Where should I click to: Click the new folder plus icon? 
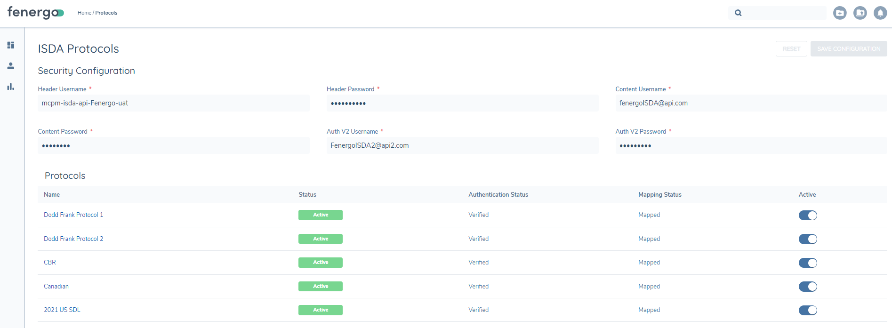(x=839, y=13)
